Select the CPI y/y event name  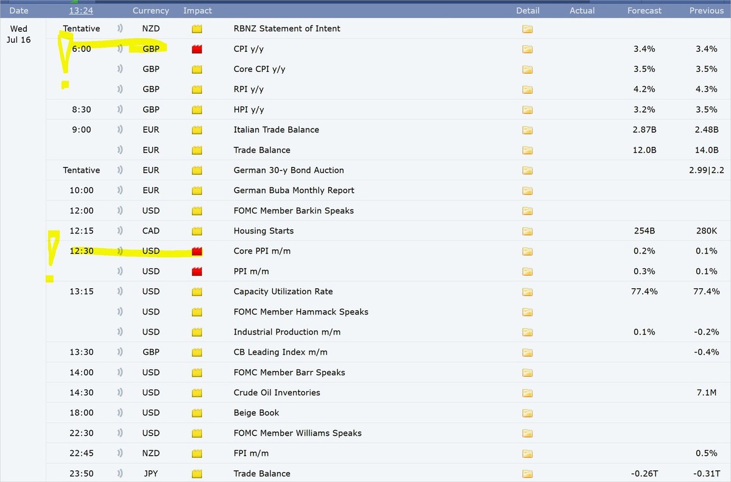click(x=250, y=49)
